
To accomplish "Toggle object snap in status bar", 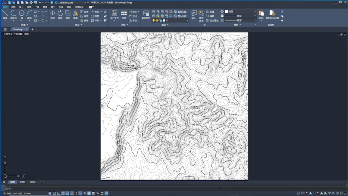I will (x=67, y=193).
